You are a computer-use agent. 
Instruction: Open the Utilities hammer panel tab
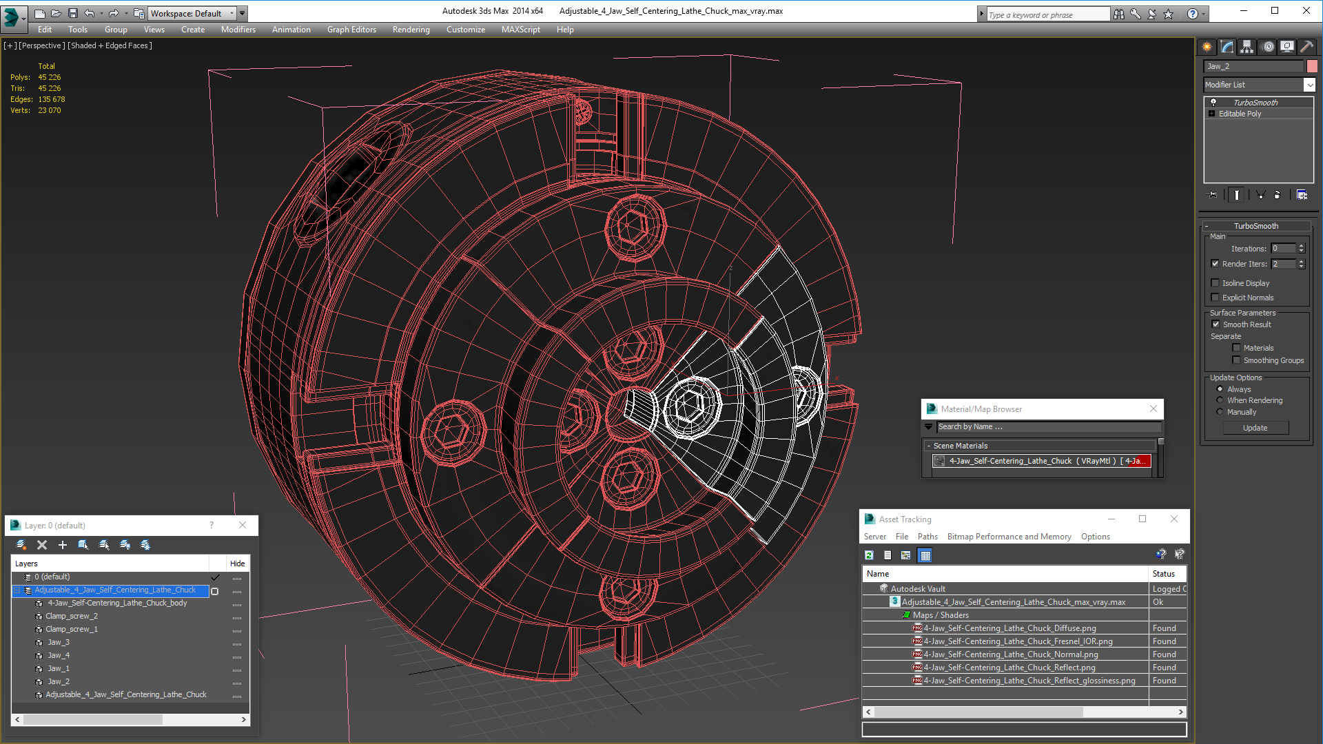[x=1306, y=47]
